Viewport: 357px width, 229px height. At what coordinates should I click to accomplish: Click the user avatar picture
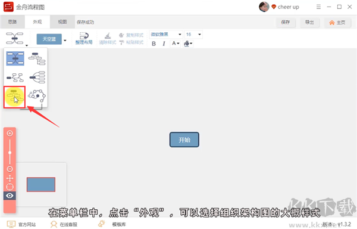click(x=264, y=7)
